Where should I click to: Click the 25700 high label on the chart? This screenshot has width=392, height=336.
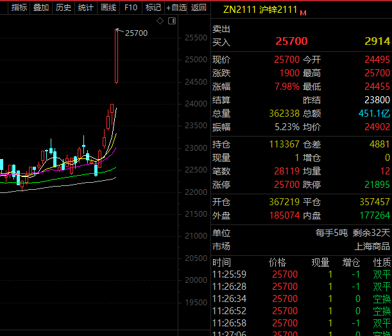(136, 33)
